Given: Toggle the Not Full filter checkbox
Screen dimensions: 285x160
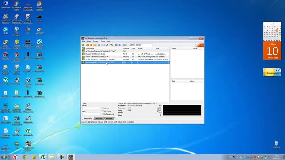Looking at the screenshot, I should point(103,108).
